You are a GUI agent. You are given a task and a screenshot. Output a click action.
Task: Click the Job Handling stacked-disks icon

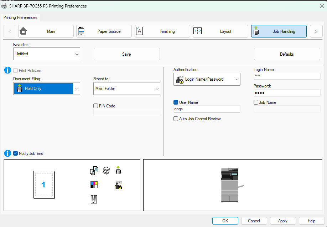pos(256,31)
